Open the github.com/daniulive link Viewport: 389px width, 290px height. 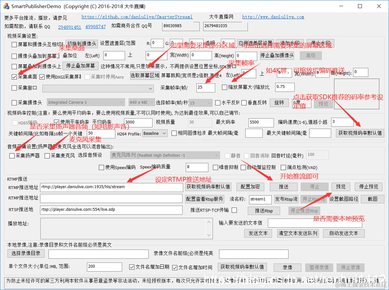pos(137,17)
